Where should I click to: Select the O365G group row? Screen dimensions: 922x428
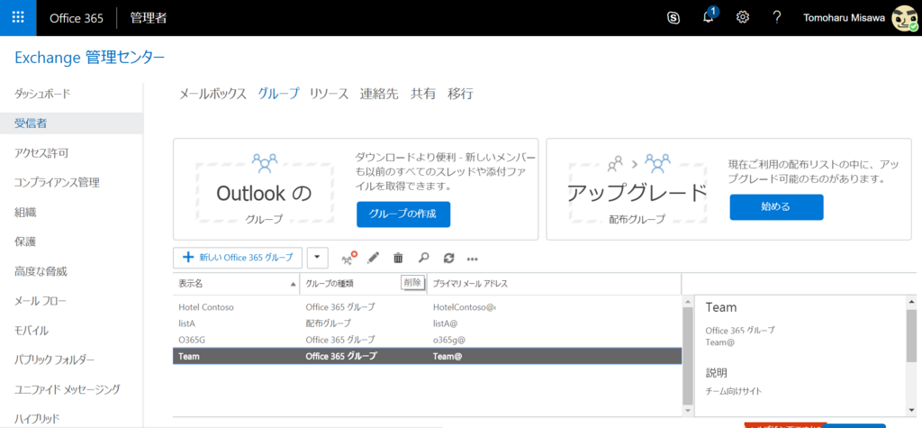pyautogui.click(x=427, y=340)
